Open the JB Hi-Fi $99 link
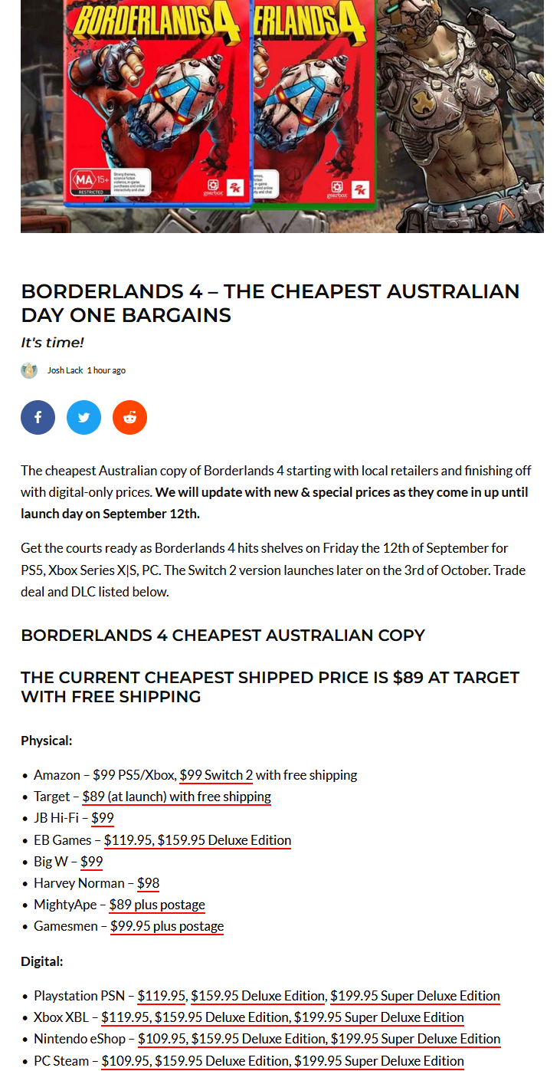560x1071 pixels. (x=102, y=818)
